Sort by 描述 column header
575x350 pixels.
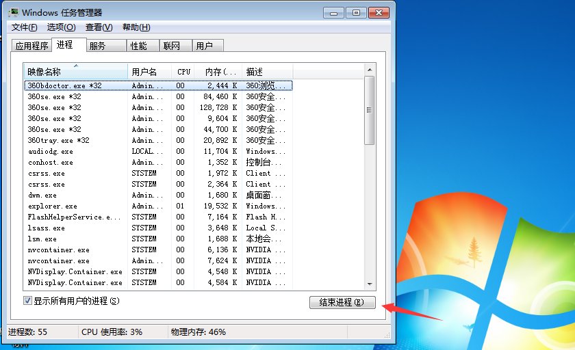click(268, 71)
